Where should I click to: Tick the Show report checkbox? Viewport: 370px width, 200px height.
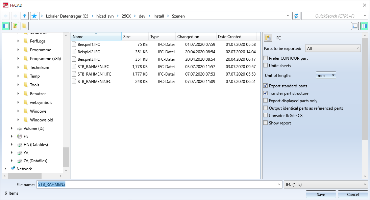point(266,123)
